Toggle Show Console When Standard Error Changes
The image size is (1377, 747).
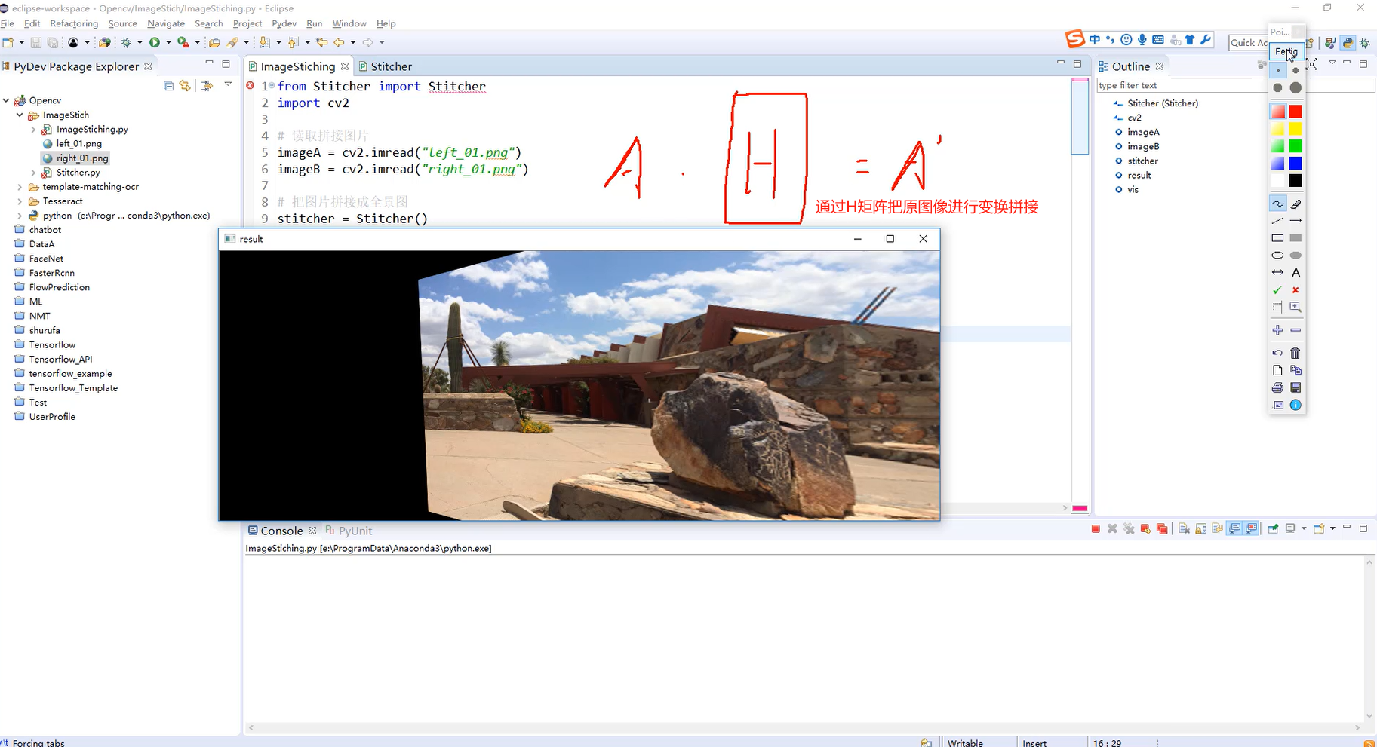pyautogui.click(x=1252, y=529)
